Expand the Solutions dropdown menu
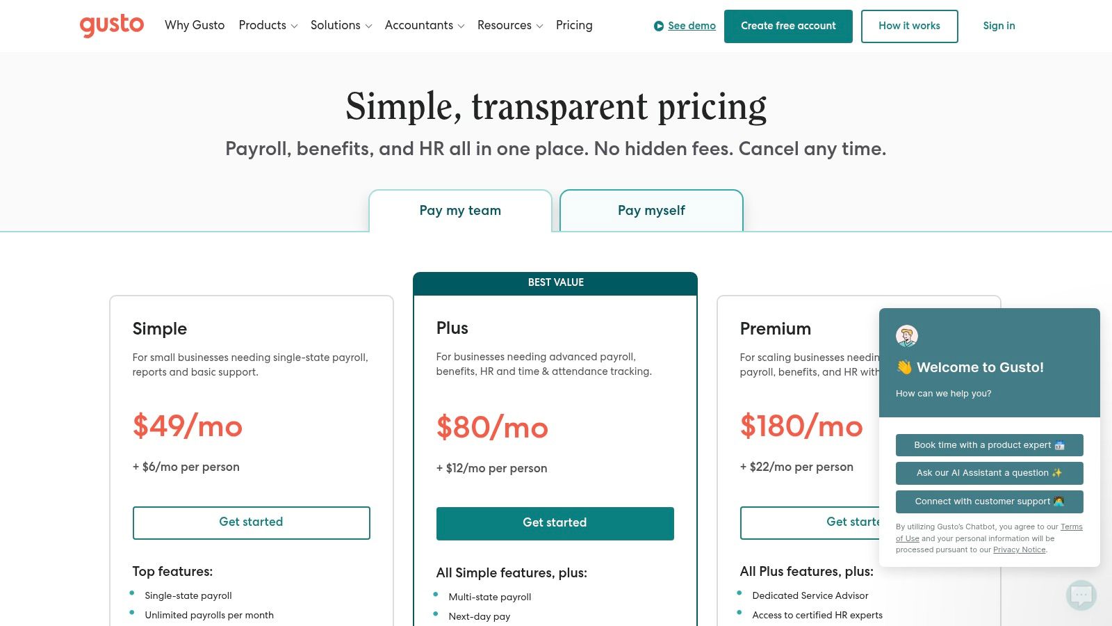 point(341,26)
